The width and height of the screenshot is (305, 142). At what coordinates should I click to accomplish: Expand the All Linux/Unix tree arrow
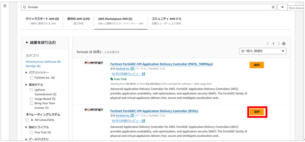(x=32, y=120)
